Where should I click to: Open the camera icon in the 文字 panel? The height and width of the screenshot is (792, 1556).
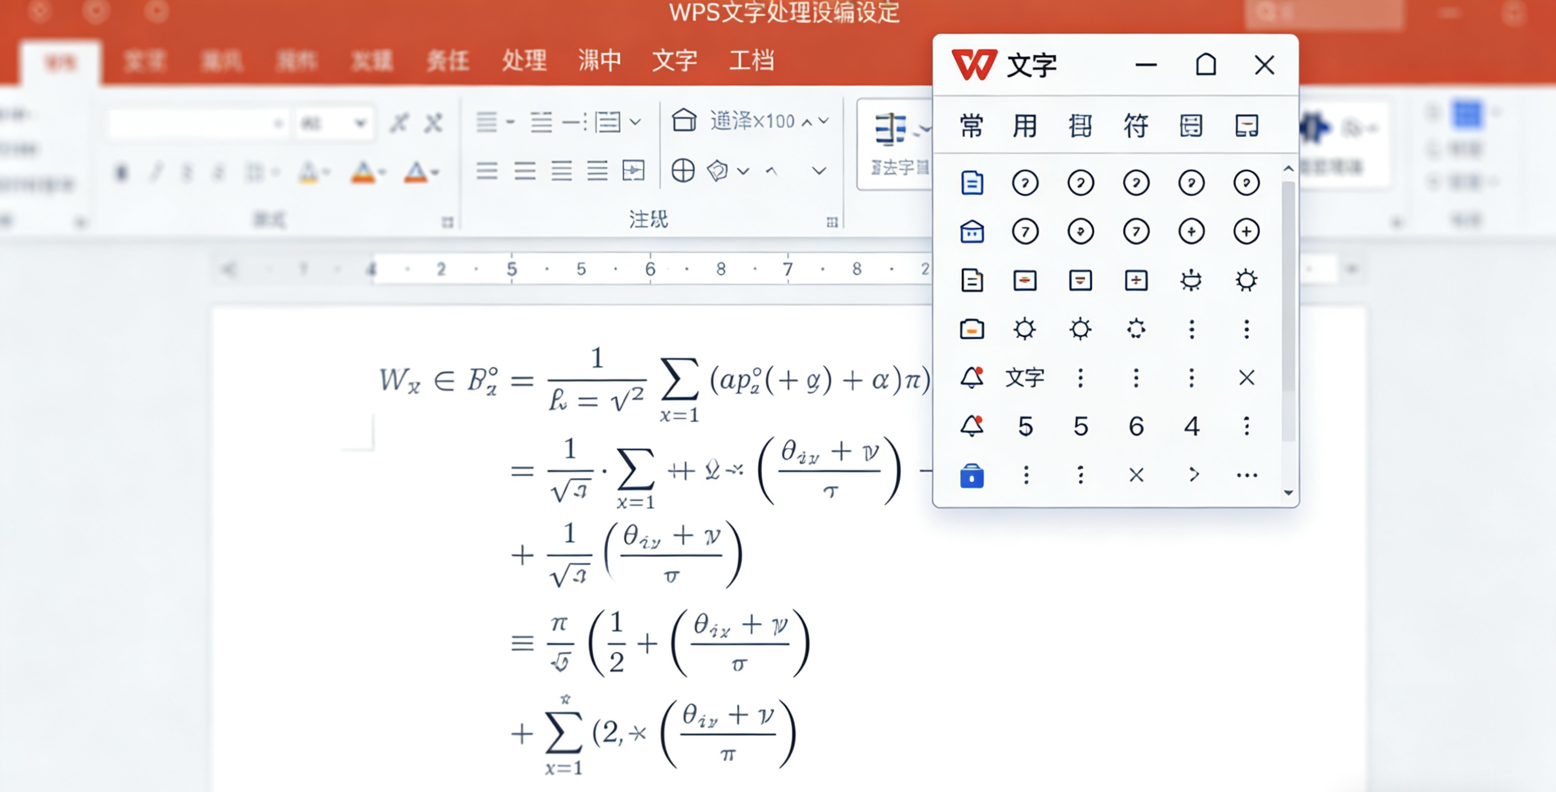[x=972, y=329]
